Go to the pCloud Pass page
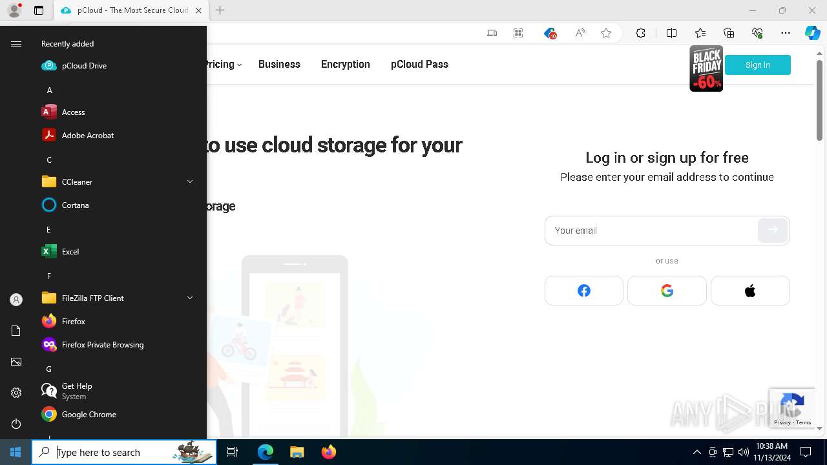Screen dimensions: 827x465 419,64
